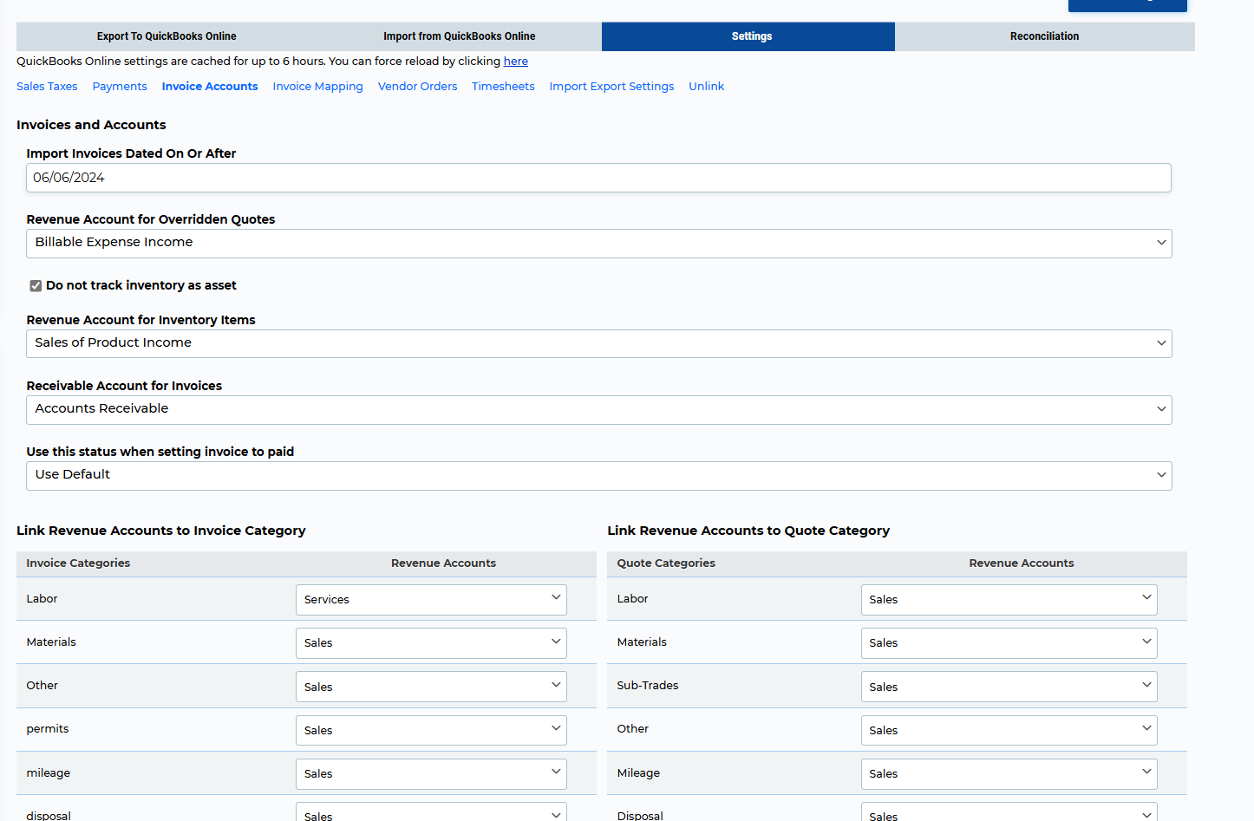
Task: Open Invoice Accounts settings link
Action: tap(210, 87)
